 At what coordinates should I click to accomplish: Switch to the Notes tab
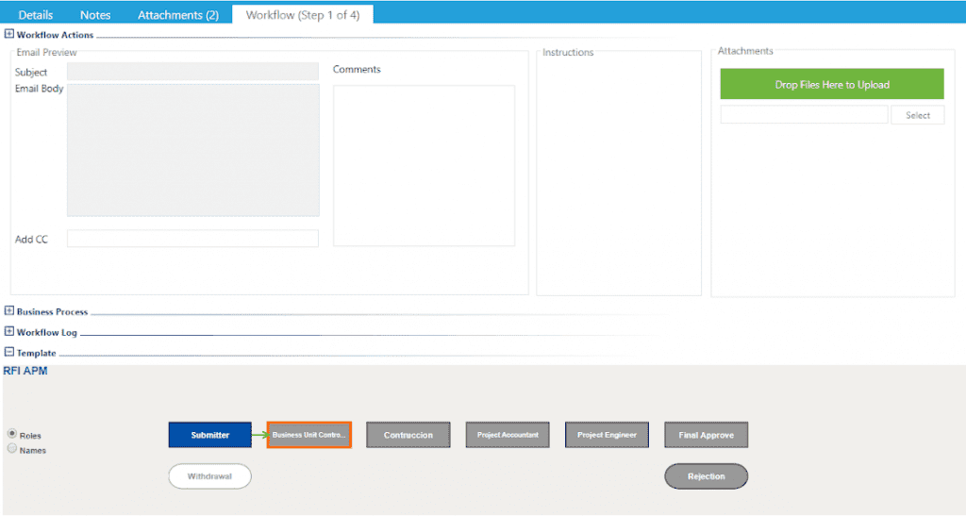[95, 15]
